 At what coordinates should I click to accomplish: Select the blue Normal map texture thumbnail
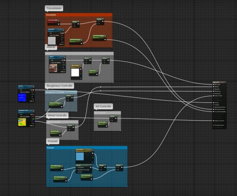click(x=24, y=97)
